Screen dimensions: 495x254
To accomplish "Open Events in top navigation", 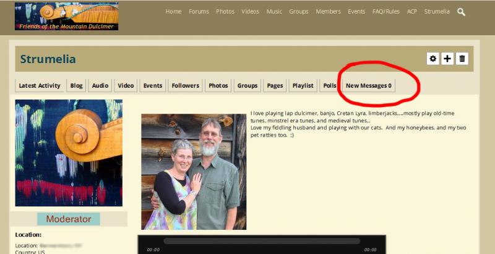I will [356, 12].
